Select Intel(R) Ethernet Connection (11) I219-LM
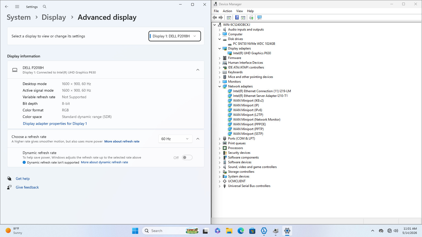Screen dimensions: 422x237 262,91
